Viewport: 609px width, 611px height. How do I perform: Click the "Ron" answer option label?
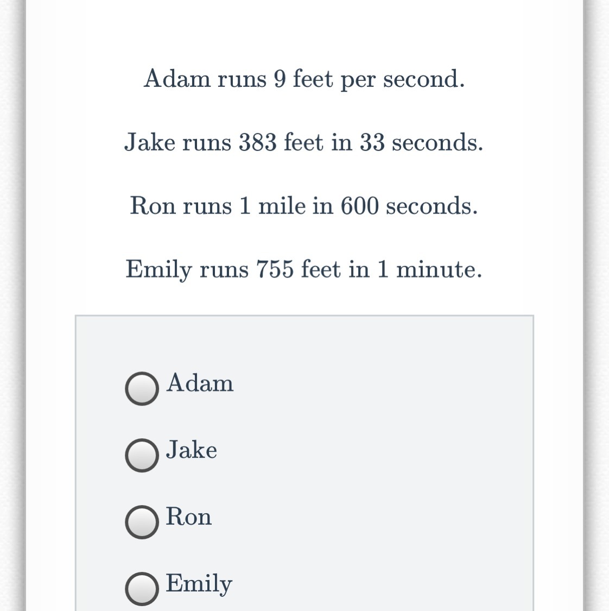[188, 516]
